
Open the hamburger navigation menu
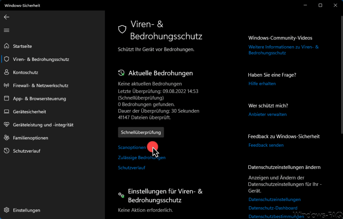point(7,30)
